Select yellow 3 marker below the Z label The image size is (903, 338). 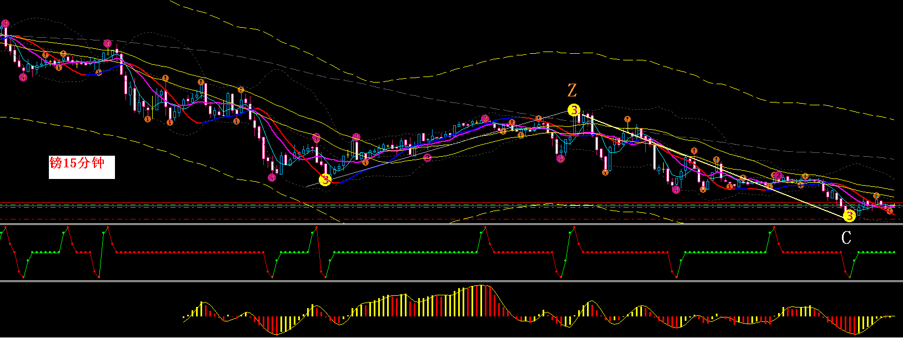pos(574,110)
